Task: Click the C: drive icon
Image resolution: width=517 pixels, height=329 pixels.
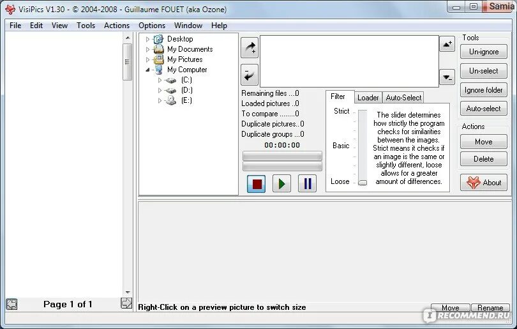Action: 171,80
